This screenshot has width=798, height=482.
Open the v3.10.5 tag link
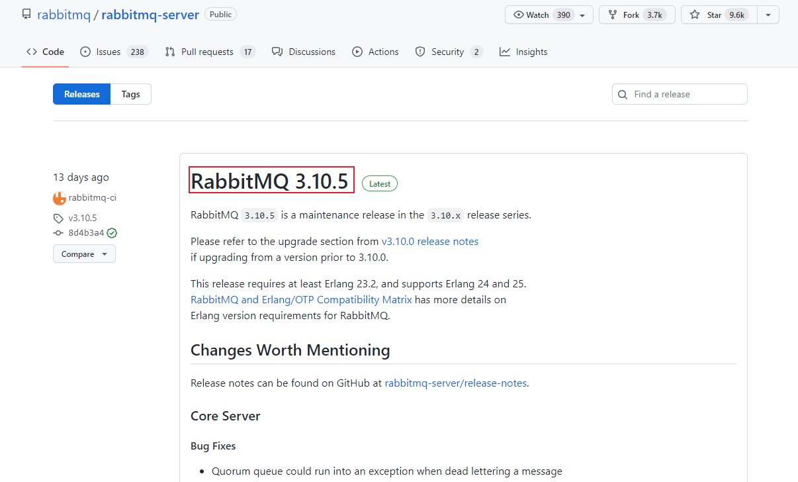[x=83, y=218]
